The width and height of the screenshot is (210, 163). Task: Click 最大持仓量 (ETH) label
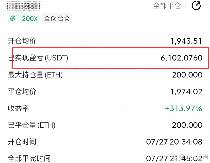35,75
